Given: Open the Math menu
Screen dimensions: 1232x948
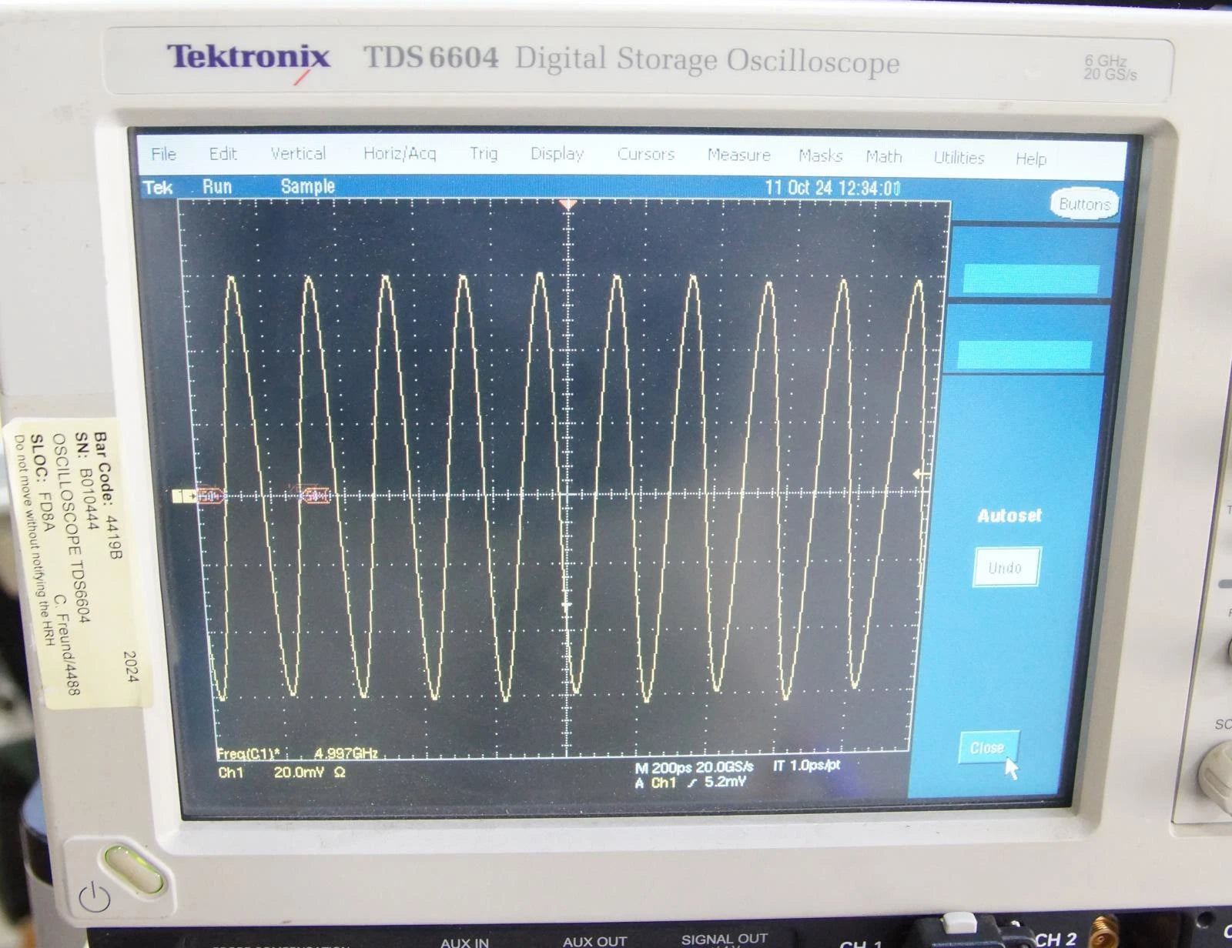Looking at the screenshot, I should (883, 156).
